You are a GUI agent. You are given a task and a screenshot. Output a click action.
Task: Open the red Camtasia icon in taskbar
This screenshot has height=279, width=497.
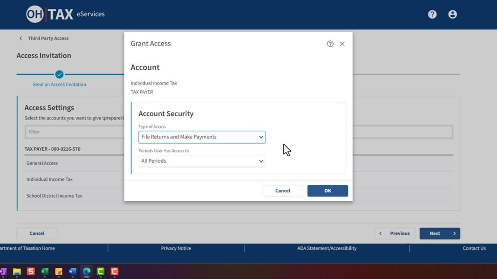click(115, 272)
